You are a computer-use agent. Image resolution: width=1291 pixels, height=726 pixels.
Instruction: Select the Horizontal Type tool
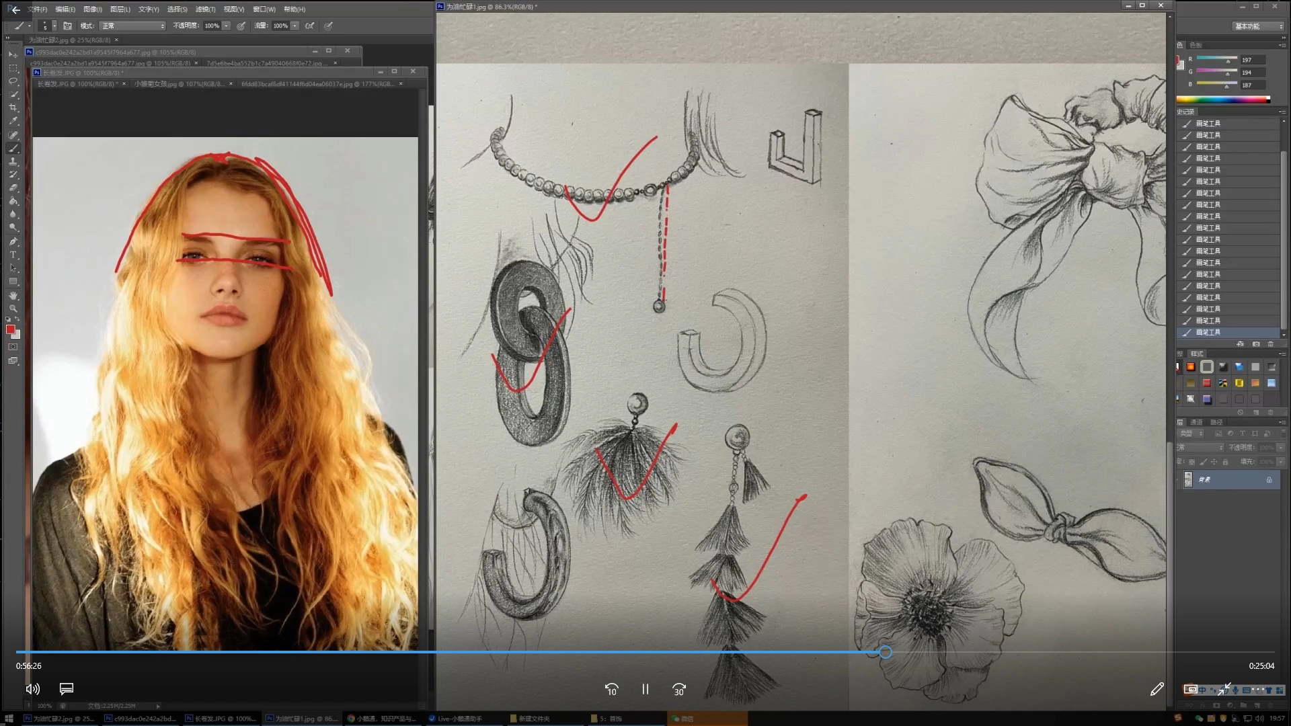pos(13,255)
